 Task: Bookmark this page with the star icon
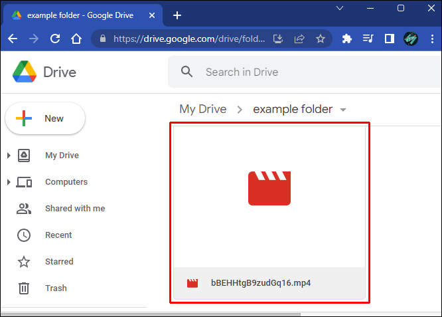pyautogui.click(x=321, y=39)
